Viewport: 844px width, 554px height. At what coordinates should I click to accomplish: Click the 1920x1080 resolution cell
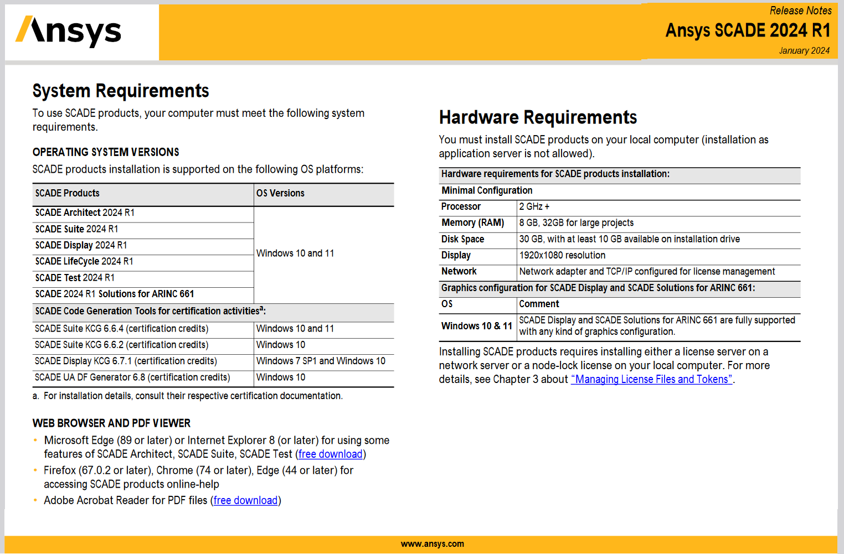pyautogui.click(x=658, y=256)
